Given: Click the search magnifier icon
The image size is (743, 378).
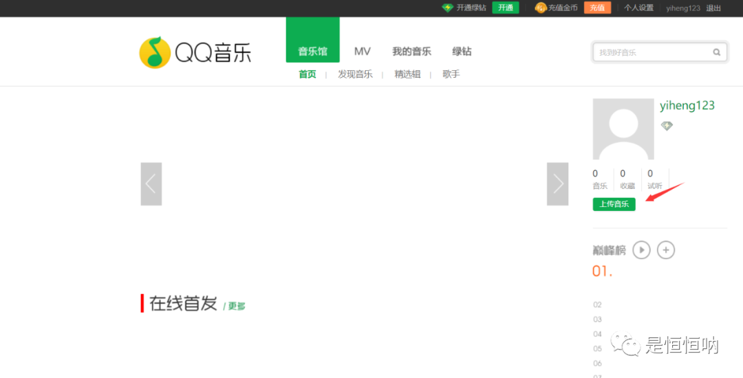Looking at the screenshot, I should [x=716, y=52].
